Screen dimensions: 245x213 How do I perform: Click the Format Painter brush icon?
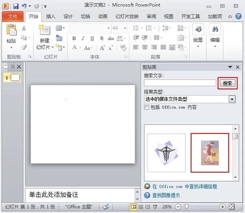[24, 47]
